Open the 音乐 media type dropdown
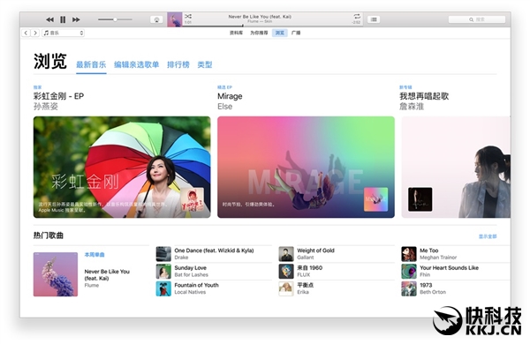This screenshot has height=344, width=530. pyautogui.click(x=64, y=33)
